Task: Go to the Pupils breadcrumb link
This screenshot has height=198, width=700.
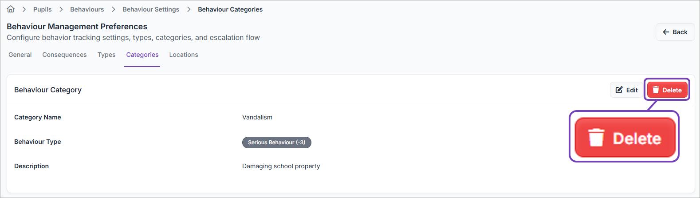Action: click(x=42, y=9)
